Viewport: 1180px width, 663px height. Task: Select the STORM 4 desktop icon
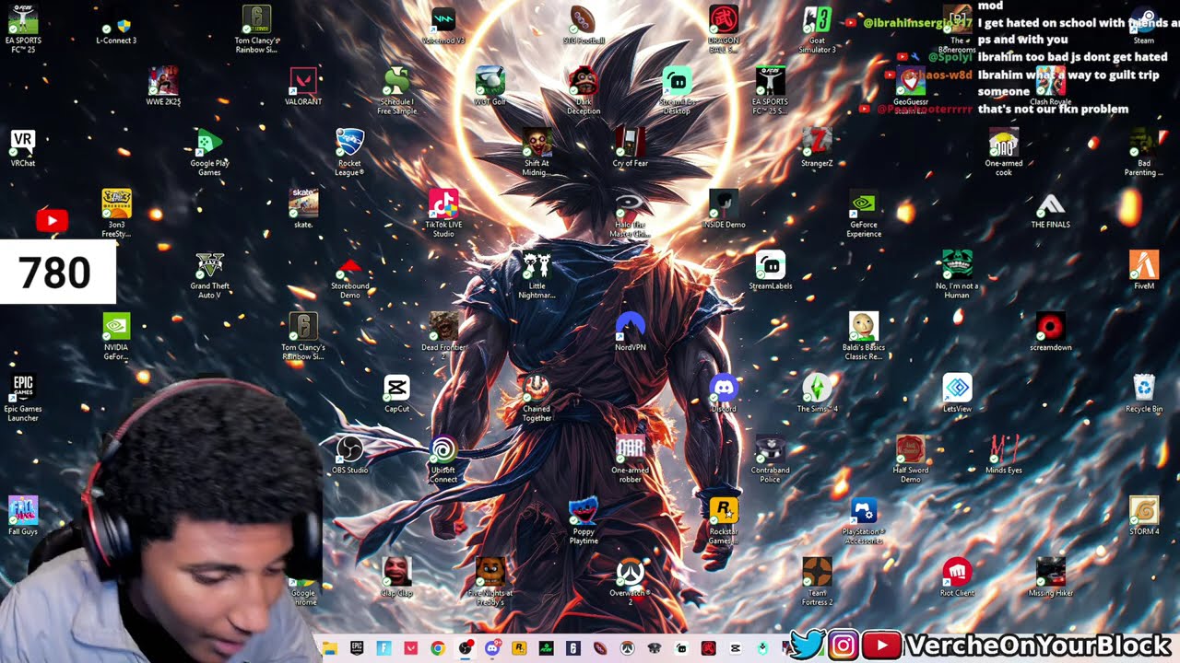tap(1144, 517)
